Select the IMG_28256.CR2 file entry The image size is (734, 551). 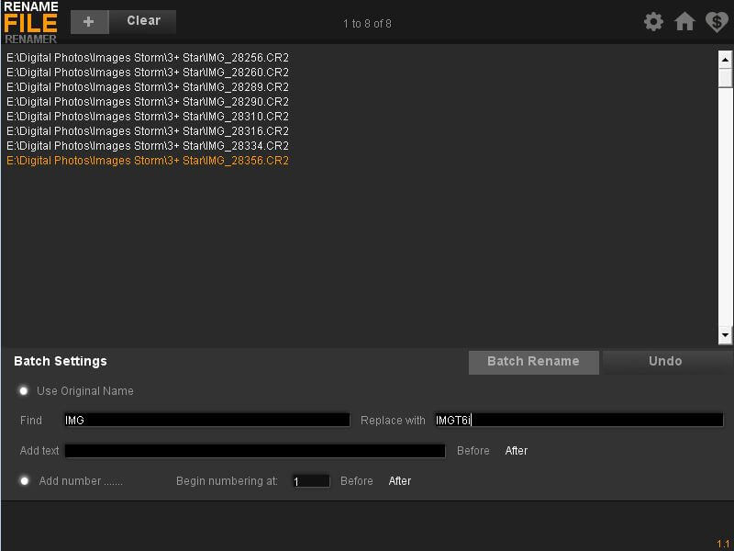click(147, 57)
